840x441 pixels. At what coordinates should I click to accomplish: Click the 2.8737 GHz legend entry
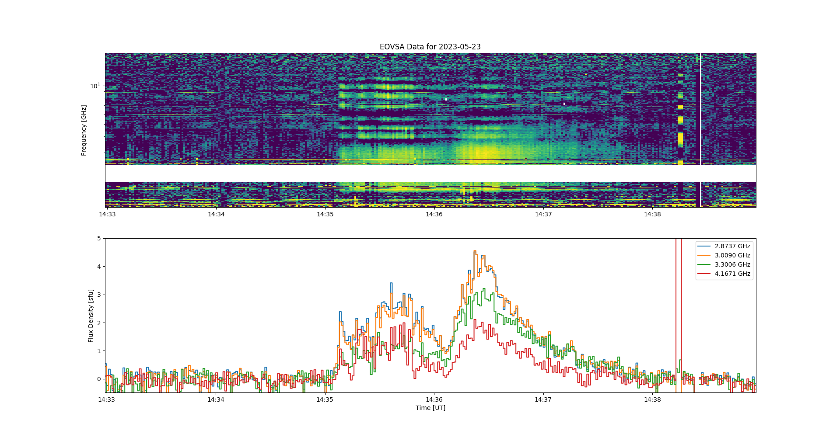point(732,246)
